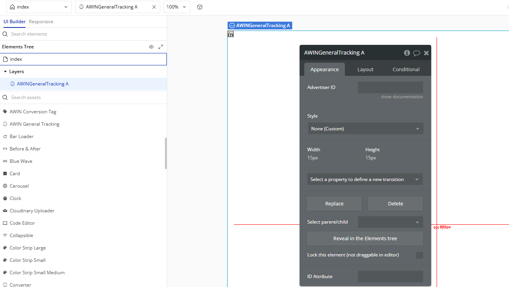The width and height of the screenshot is (509, 287).
Task: Pick the Bar Loader element
Action: click(x=21, y=137)
